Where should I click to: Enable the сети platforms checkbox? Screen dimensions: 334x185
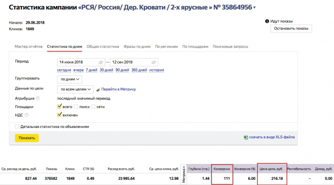(93, 107)
